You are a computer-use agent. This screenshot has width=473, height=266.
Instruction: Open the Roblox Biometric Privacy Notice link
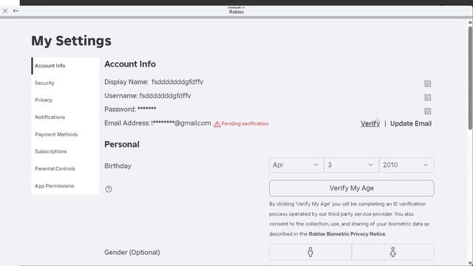(x=347, y=234)
